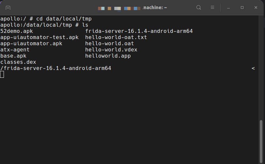Minimize the terminal window
Screen dimensions: 265x164
(x=228, y=7)
